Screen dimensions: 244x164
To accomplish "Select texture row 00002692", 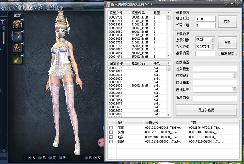I will pos(137,114).
